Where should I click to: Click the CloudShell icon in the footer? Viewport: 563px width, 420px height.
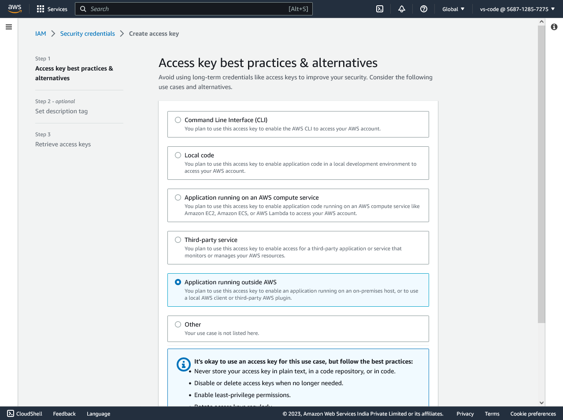11,413
